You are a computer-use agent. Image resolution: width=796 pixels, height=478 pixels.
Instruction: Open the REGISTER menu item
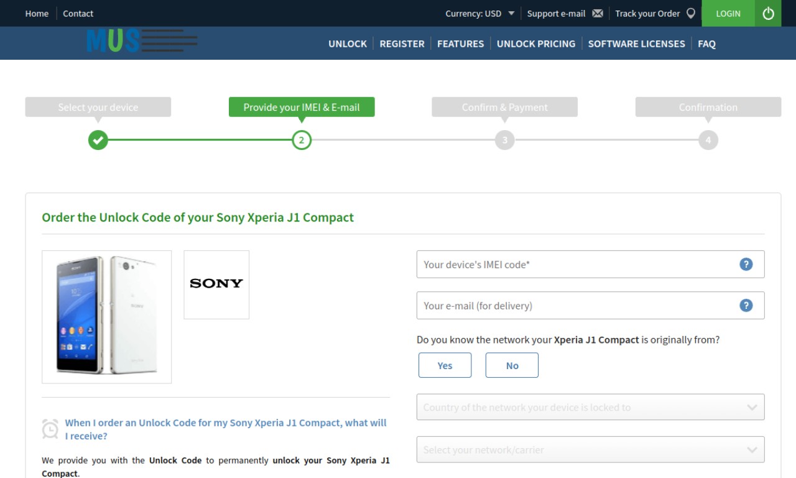[x=402, y=44]
